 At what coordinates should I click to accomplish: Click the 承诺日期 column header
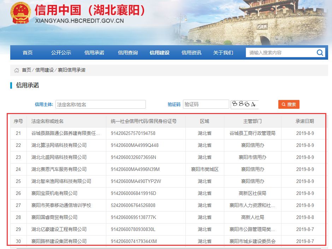coord(304,121)
